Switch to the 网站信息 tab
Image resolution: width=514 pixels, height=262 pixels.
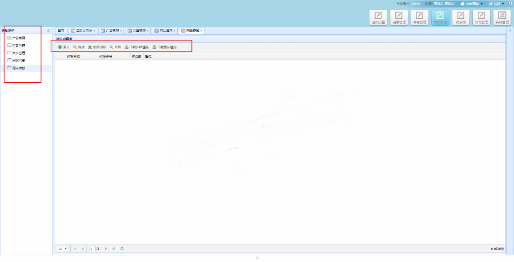click(x=164, y=30)
